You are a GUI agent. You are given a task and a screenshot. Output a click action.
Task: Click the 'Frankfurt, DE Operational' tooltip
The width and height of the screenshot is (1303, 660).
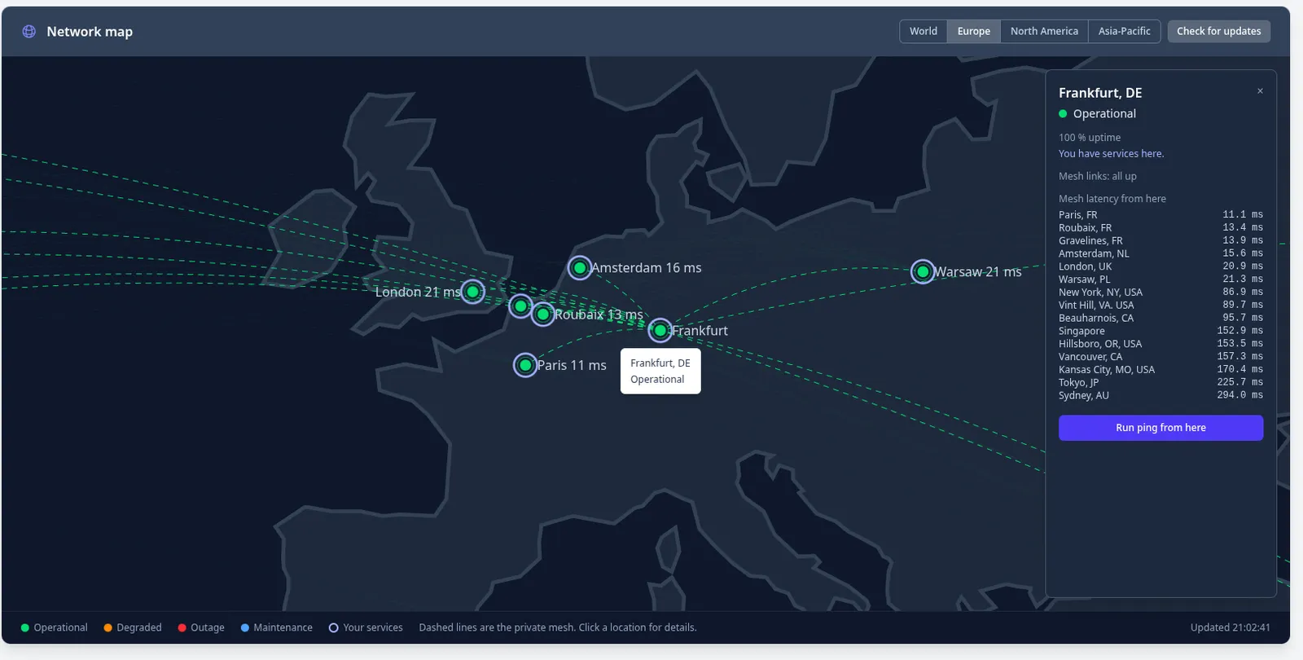click(x=660, y=372)
